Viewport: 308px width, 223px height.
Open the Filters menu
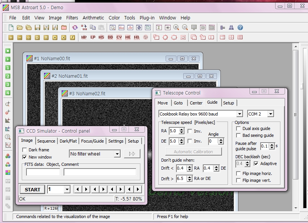(72, 18)
